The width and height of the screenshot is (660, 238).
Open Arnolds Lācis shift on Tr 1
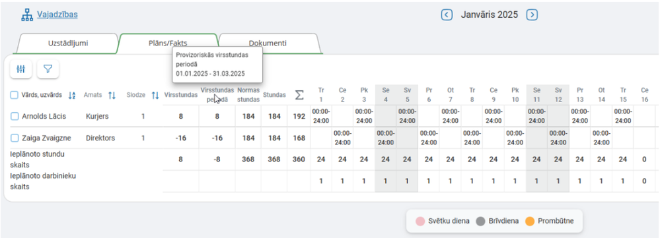point(321,116)
